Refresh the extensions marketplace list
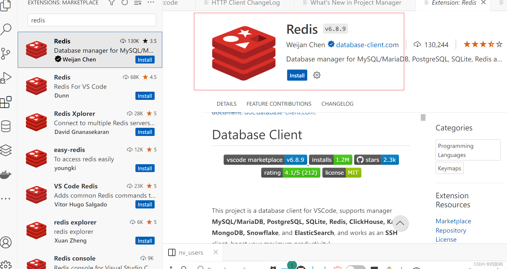The width and height of the screenshot is (507, 269). 125,3
